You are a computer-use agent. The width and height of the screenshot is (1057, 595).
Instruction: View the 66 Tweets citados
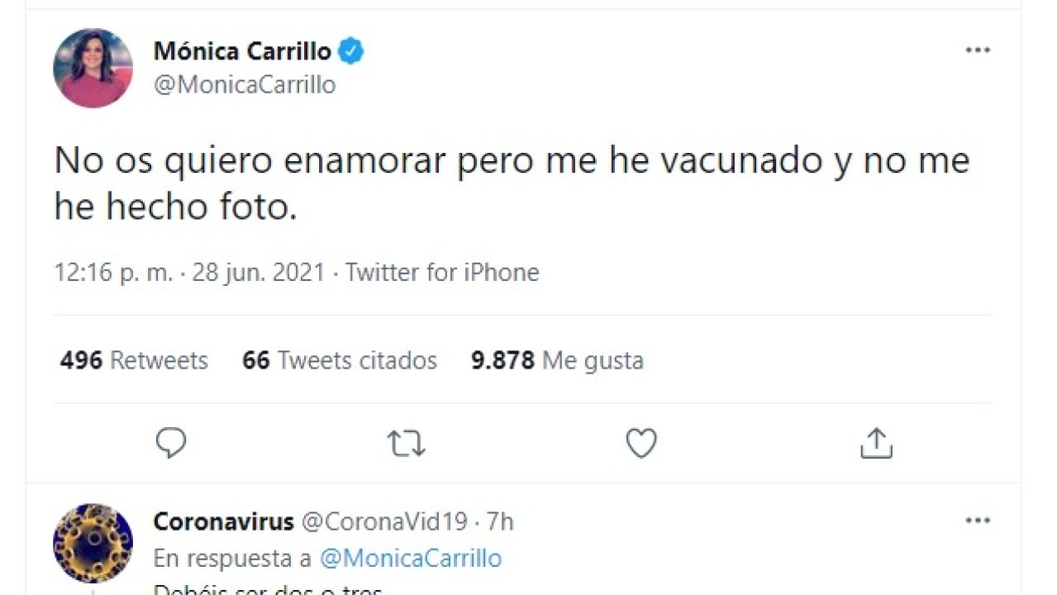pyautogui.click(x=339, y=360)
